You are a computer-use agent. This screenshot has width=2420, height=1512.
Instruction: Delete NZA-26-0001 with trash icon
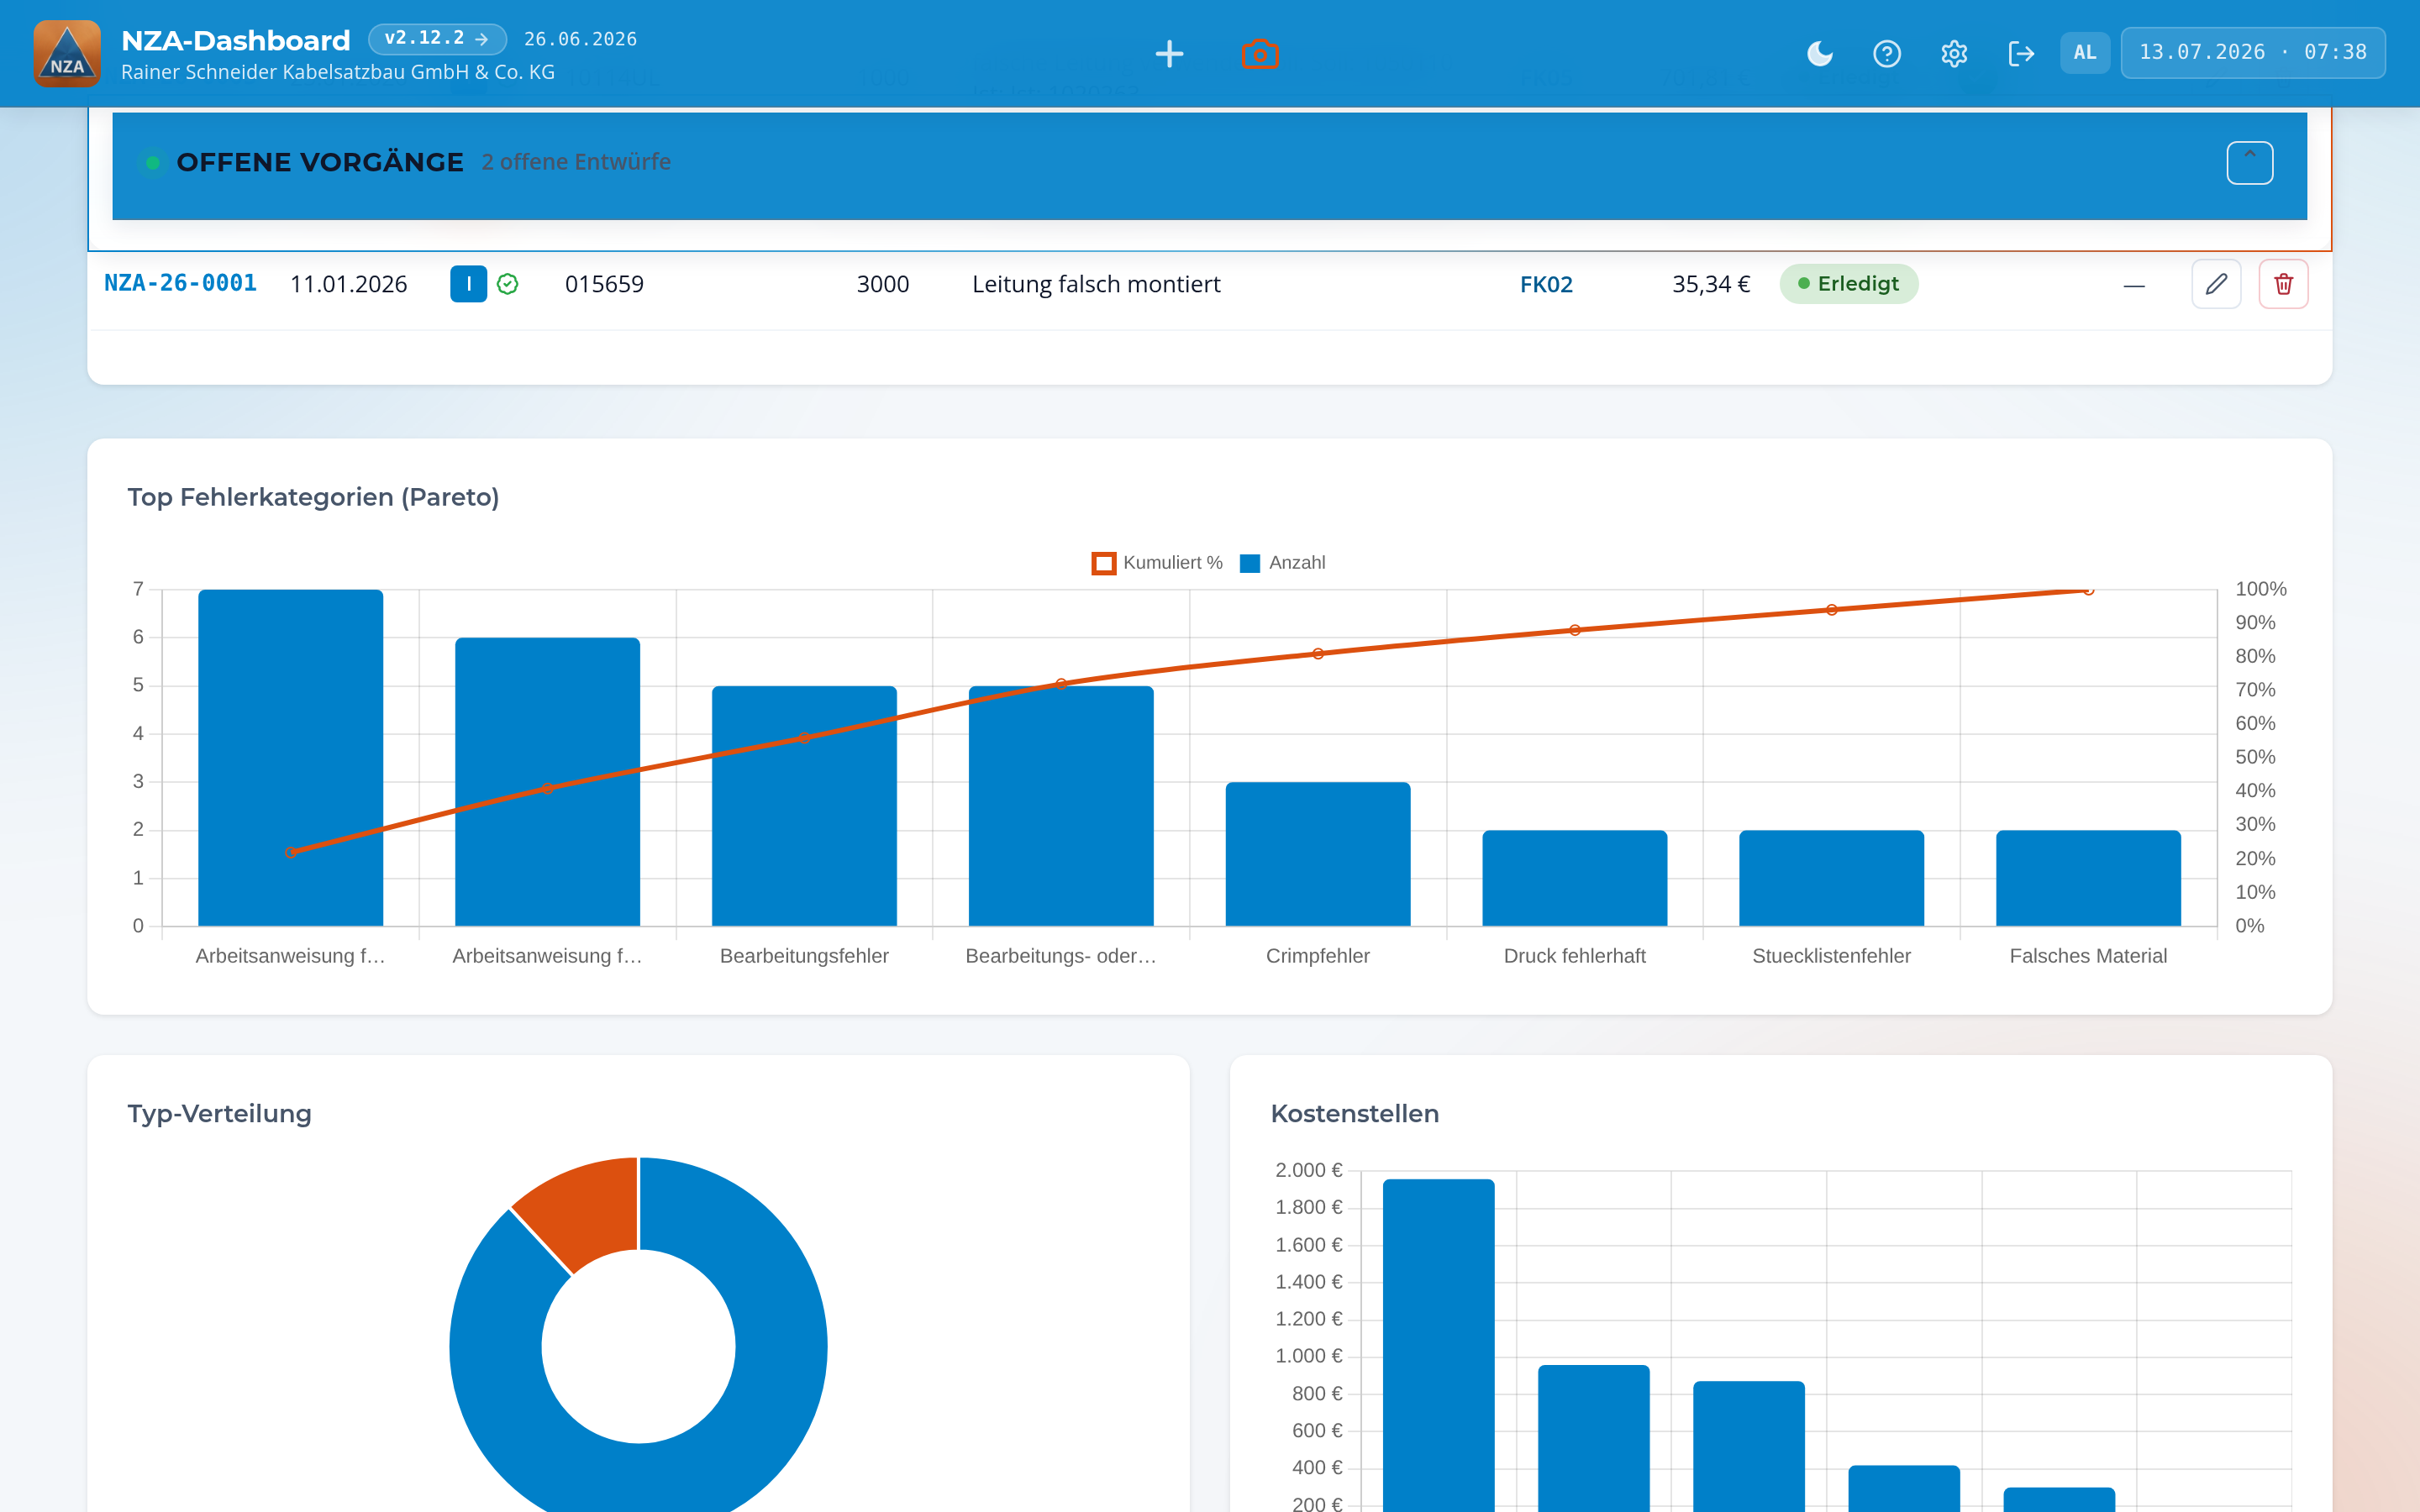click(x=2283, y=284)
